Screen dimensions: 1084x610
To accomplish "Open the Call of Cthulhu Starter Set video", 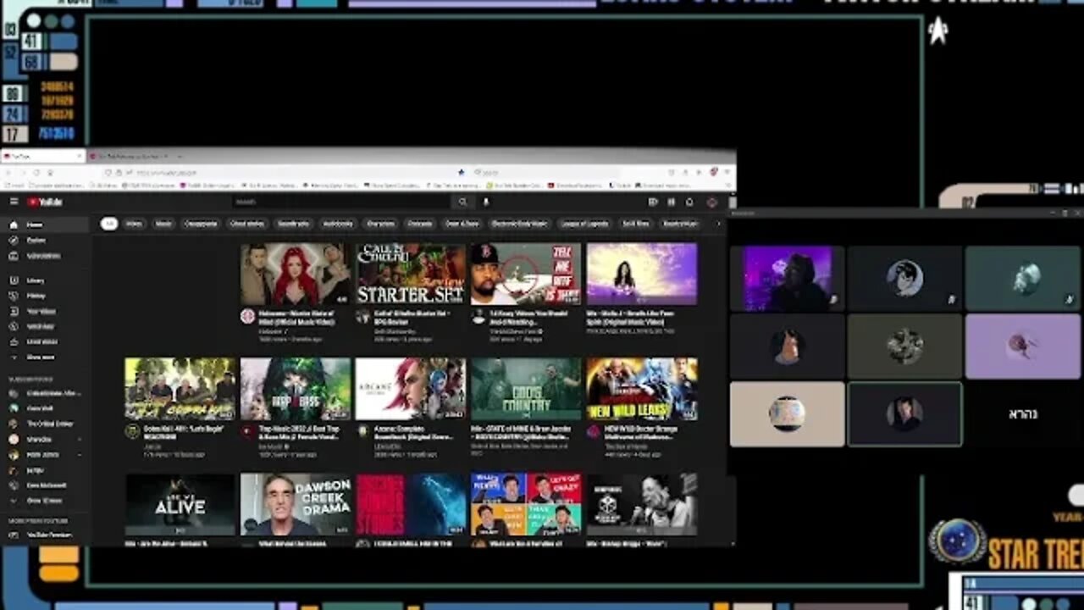I will 411,274.
